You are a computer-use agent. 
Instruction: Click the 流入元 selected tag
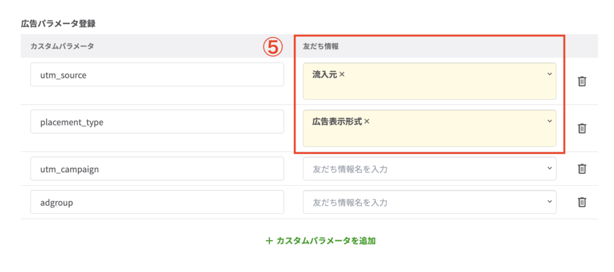coord(324,75)
